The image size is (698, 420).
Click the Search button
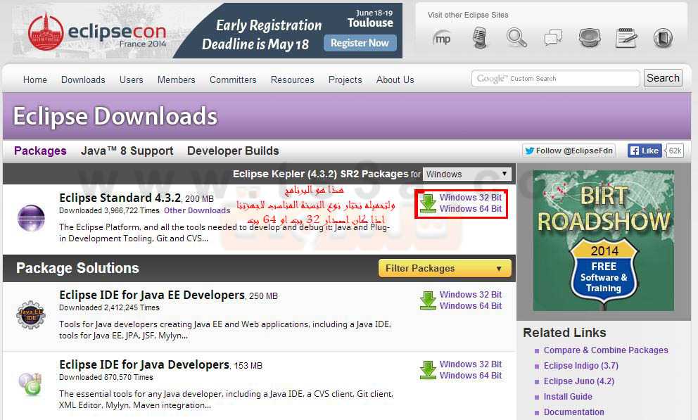[663, 78]
